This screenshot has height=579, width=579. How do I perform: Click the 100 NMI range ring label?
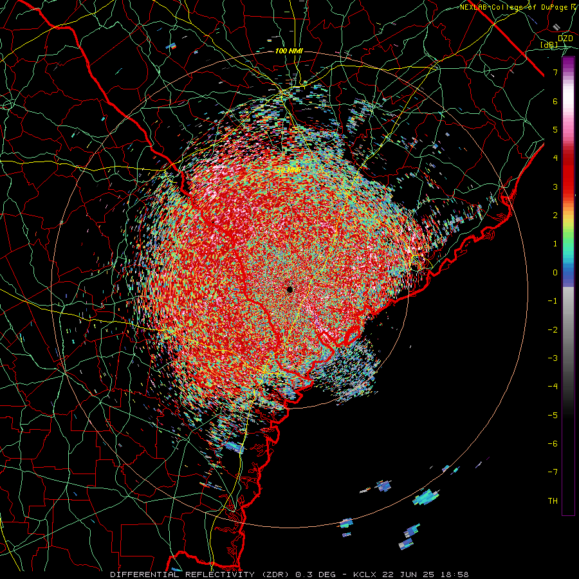tap(289, 51)
